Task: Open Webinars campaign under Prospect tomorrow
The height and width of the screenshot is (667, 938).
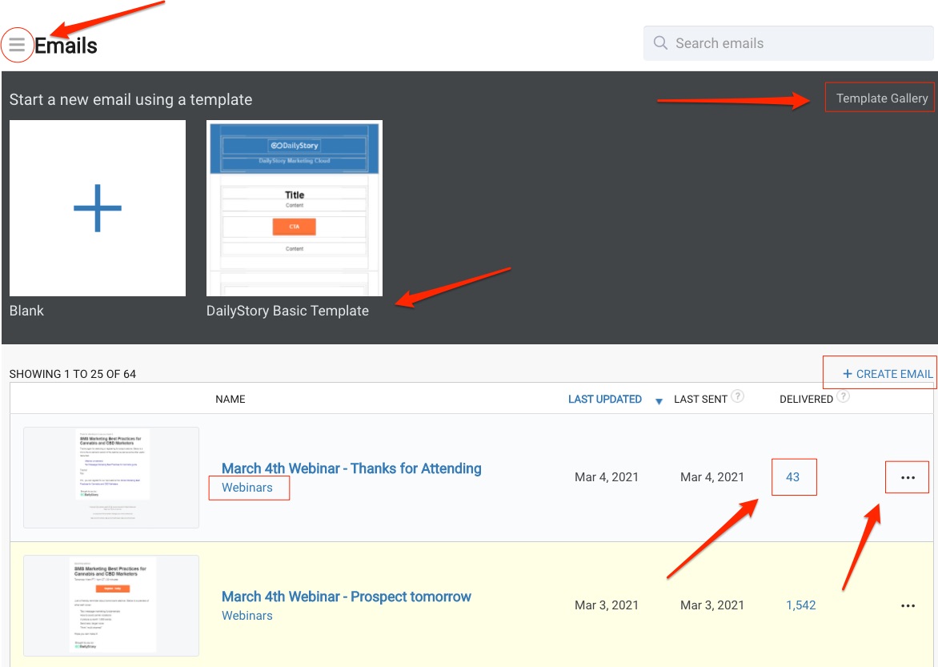Action: pyautogui.click(x=247, y=616)
